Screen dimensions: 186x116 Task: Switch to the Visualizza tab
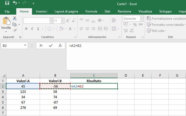145,11
